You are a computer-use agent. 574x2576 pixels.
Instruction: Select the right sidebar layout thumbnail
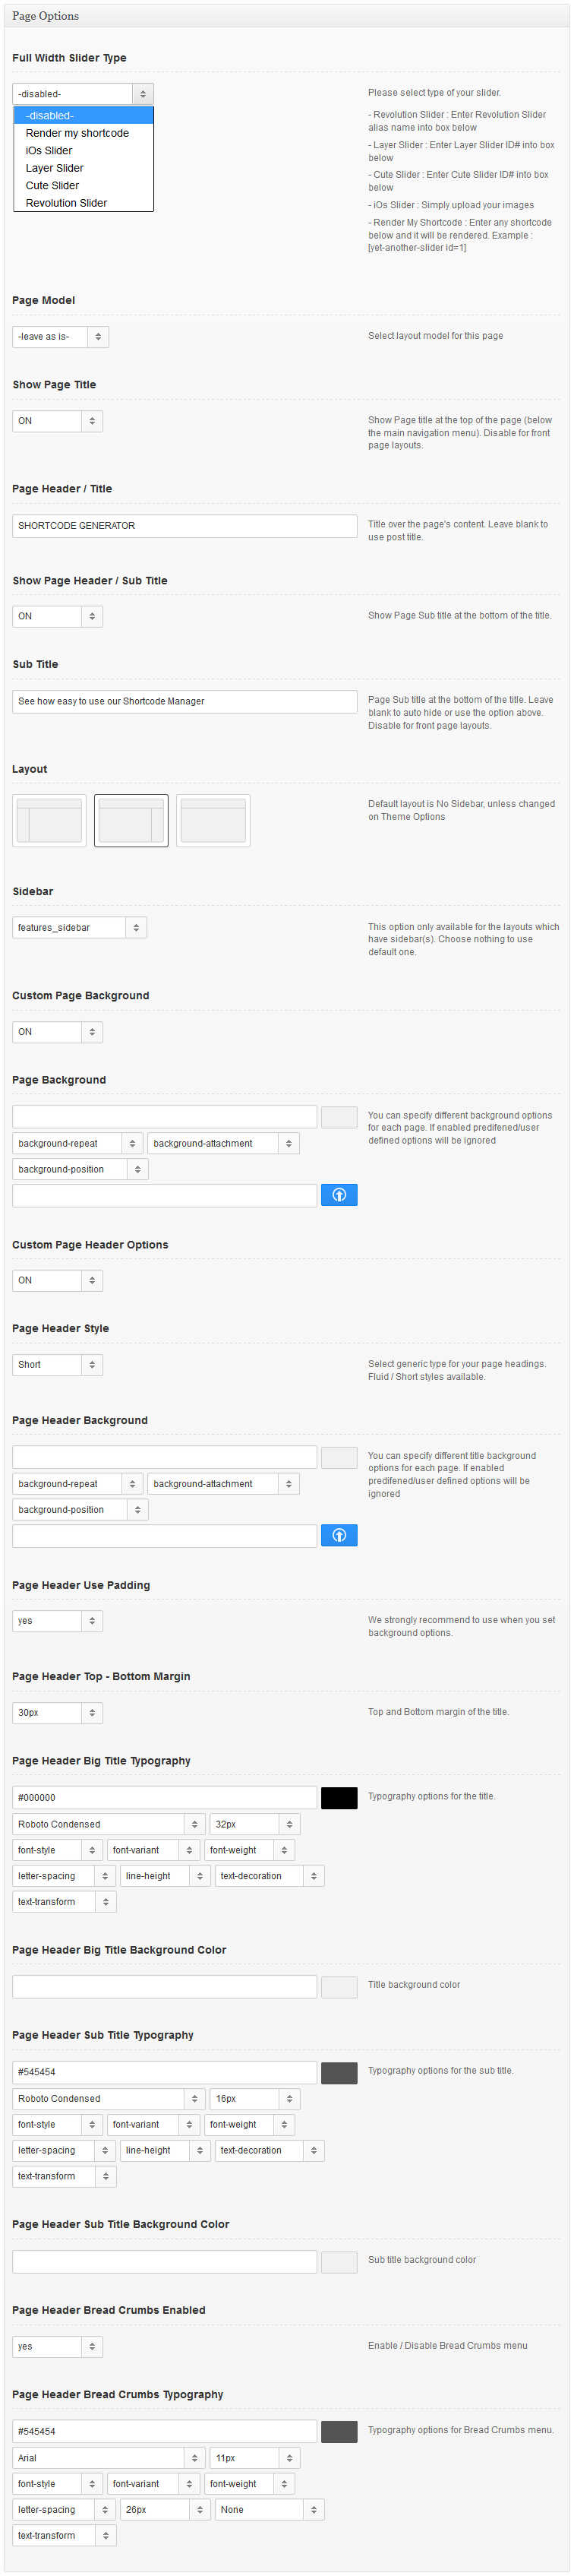[x=131, y=821]
